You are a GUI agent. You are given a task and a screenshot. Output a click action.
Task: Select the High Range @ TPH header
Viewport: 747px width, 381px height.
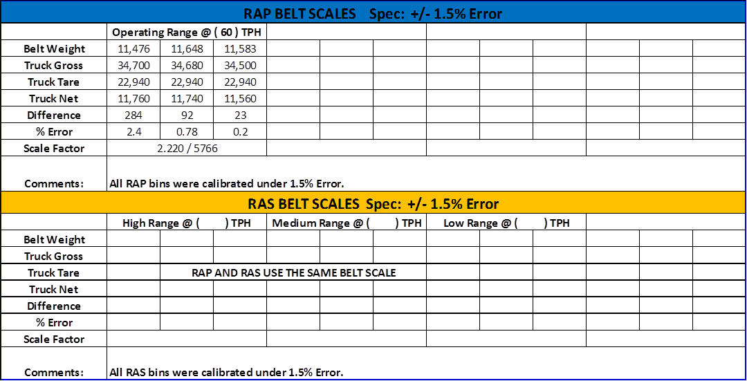click(187, 223)
